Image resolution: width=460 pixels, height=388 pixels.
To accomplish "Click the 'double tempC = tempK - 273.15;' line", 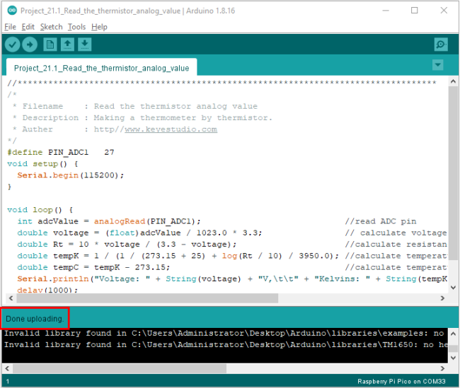I will pos(93,267).
